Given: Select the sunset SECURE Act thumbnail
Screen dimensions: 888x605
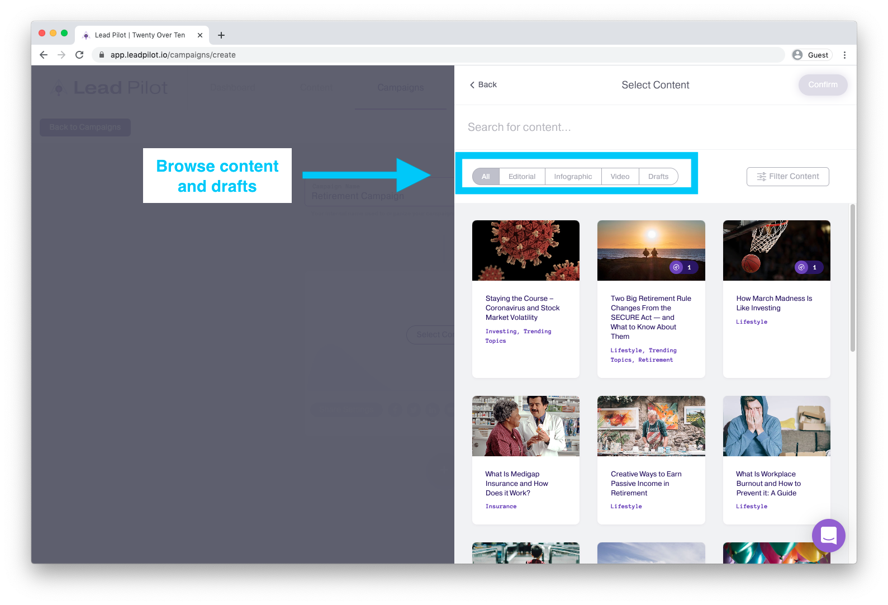Looking at the screenshot, I should click(x=651, y=250).
